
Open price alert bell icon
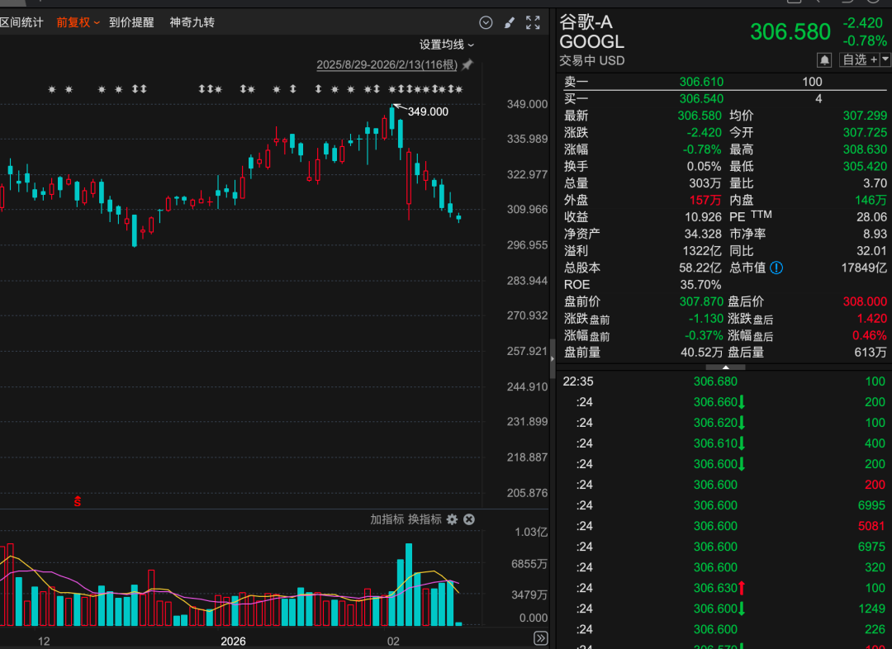tap(824, 59)
